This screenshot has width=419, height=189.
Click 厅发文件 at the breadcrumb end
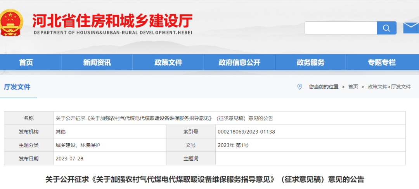click(x=401, y=87)
